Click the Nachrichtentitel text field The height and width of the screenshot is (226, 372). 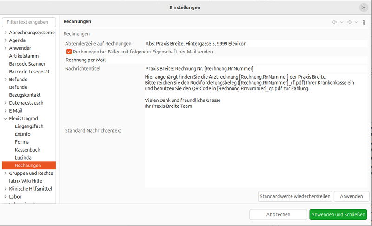[256, 68]
